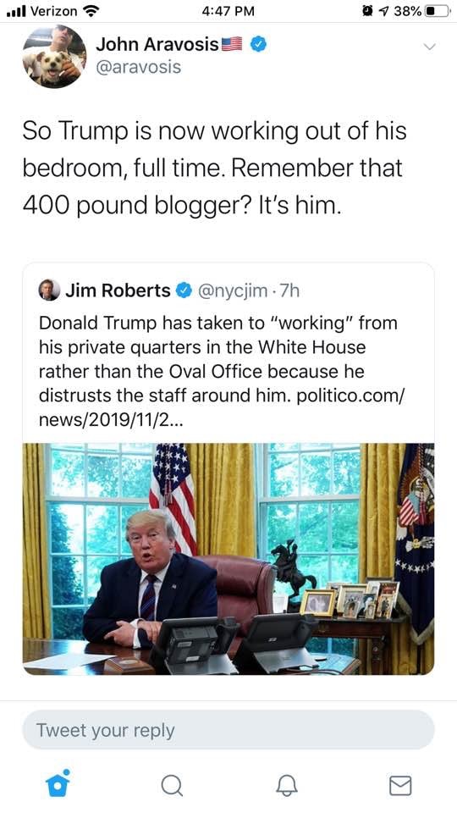Tap the Tweet your reply field
The width and height of the screenshot is (457, 813).
(228, 729)
